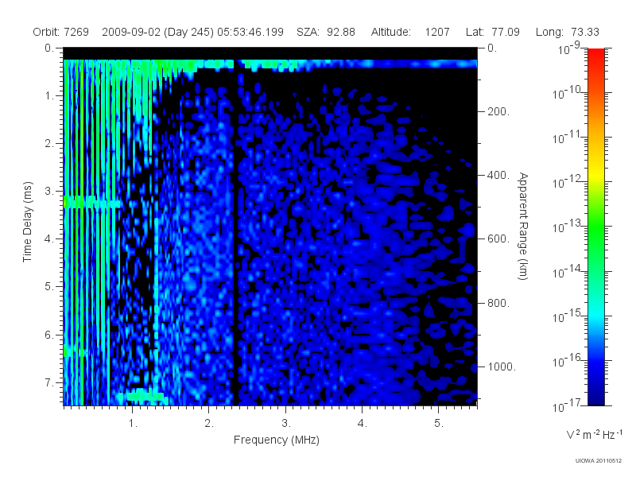
Task: Click apparent range label 1000.
Action: click(x=502, y=366)
